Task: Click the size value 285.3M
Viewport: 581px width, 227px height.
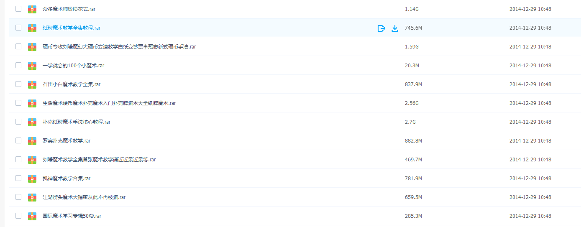Action: tap(413, 216)
